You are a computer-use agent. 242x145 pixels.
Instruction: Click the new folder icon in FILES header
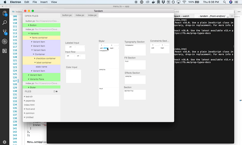click(x=57, y=91)
